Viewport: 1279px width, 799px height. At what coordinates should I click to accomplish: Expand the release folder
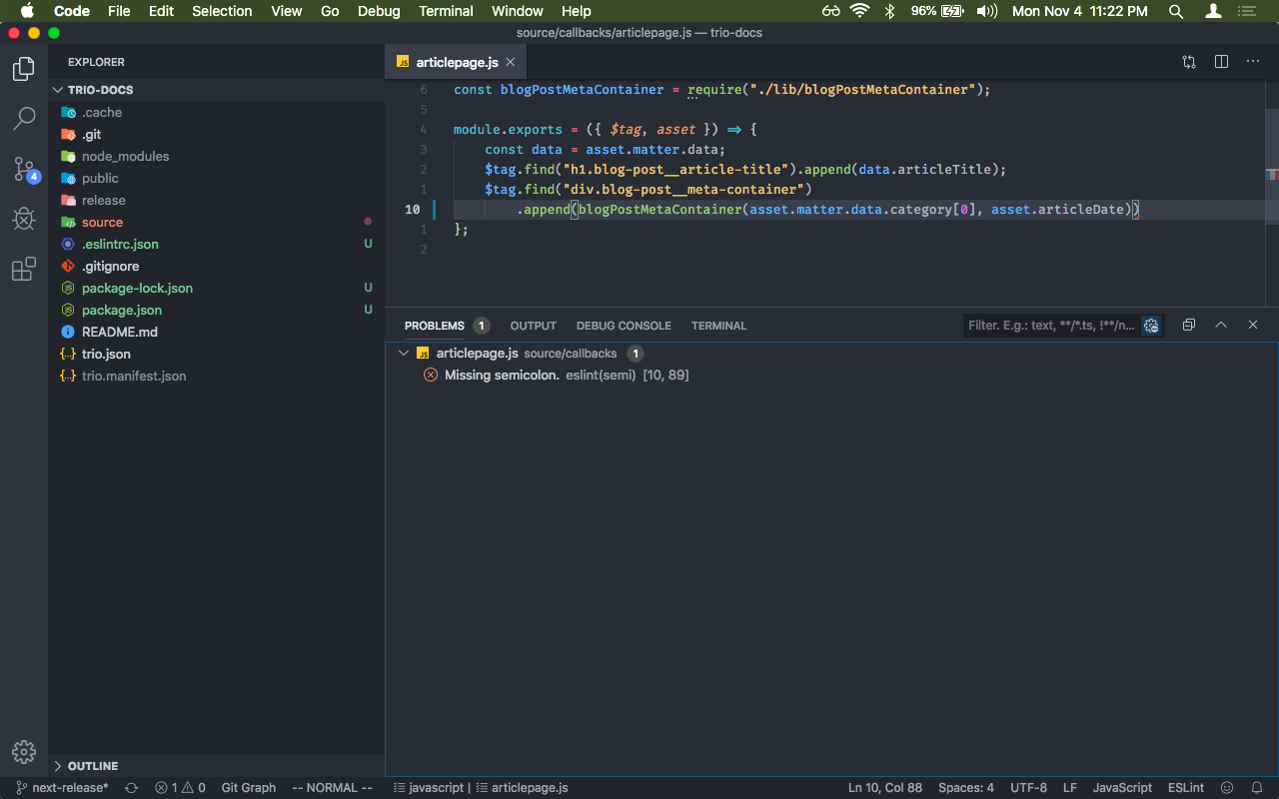click(216, 201)
